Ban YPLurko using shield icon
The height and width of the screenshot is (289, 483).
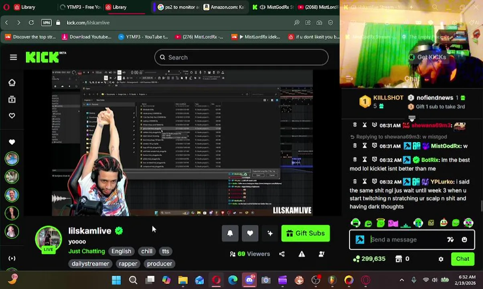coord(374,182)
